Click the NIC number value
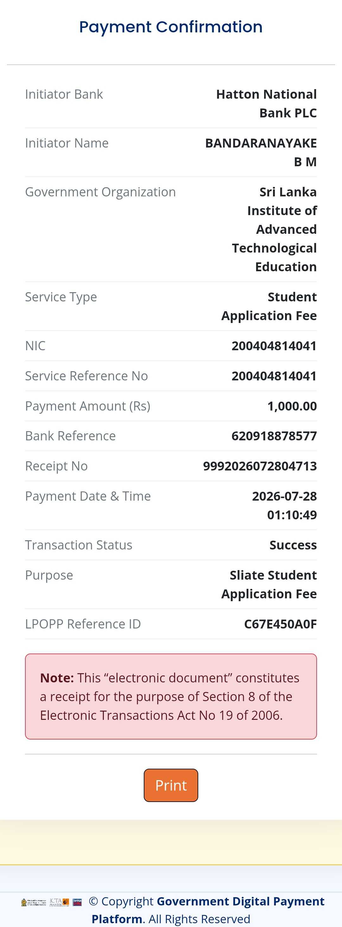This screenshot has width=342, height=927. click(274, 346)
